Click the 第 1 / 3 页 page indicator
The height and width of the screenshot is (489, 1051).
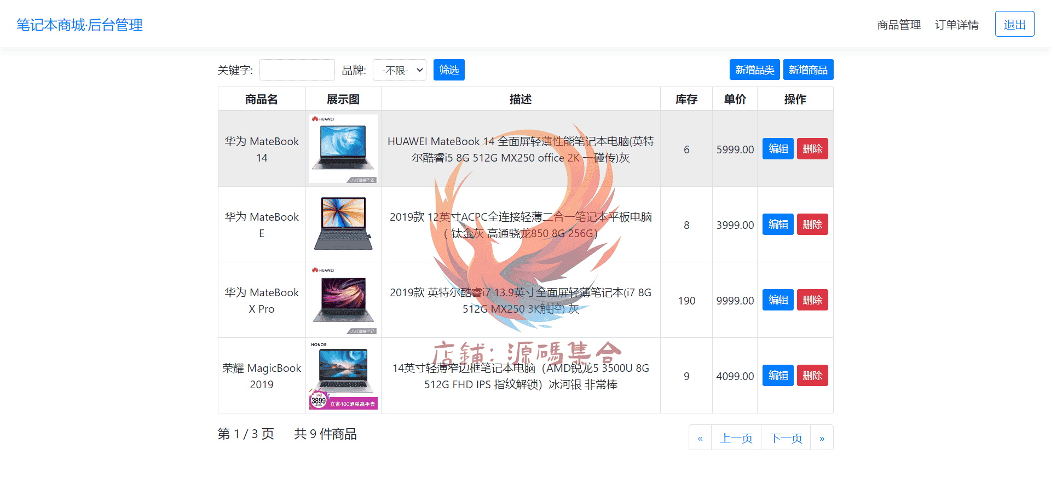click(246, 434)
